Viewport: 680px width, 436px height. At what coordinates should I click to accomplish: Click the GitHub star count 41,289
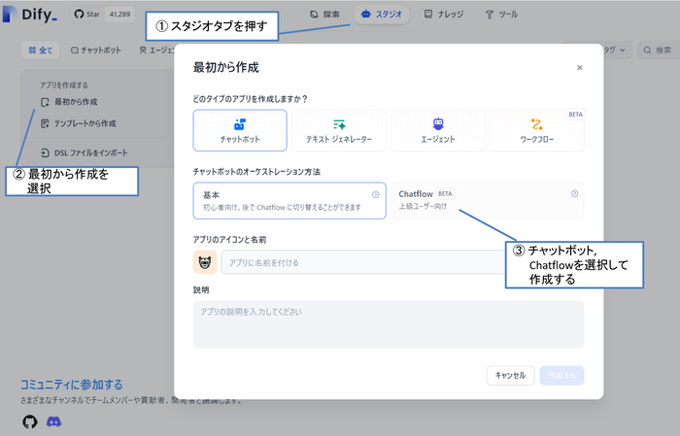click(x=120, y=15)
